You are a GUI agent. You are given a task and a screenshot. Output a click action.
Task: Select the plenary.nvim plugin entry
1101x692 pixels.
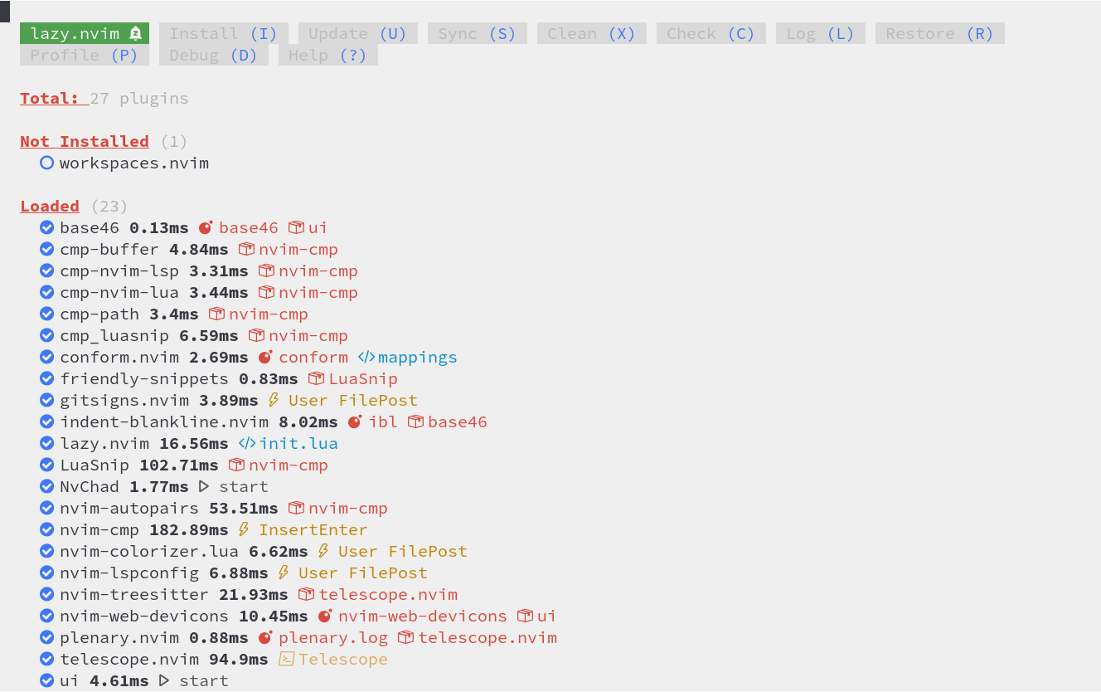119,637
